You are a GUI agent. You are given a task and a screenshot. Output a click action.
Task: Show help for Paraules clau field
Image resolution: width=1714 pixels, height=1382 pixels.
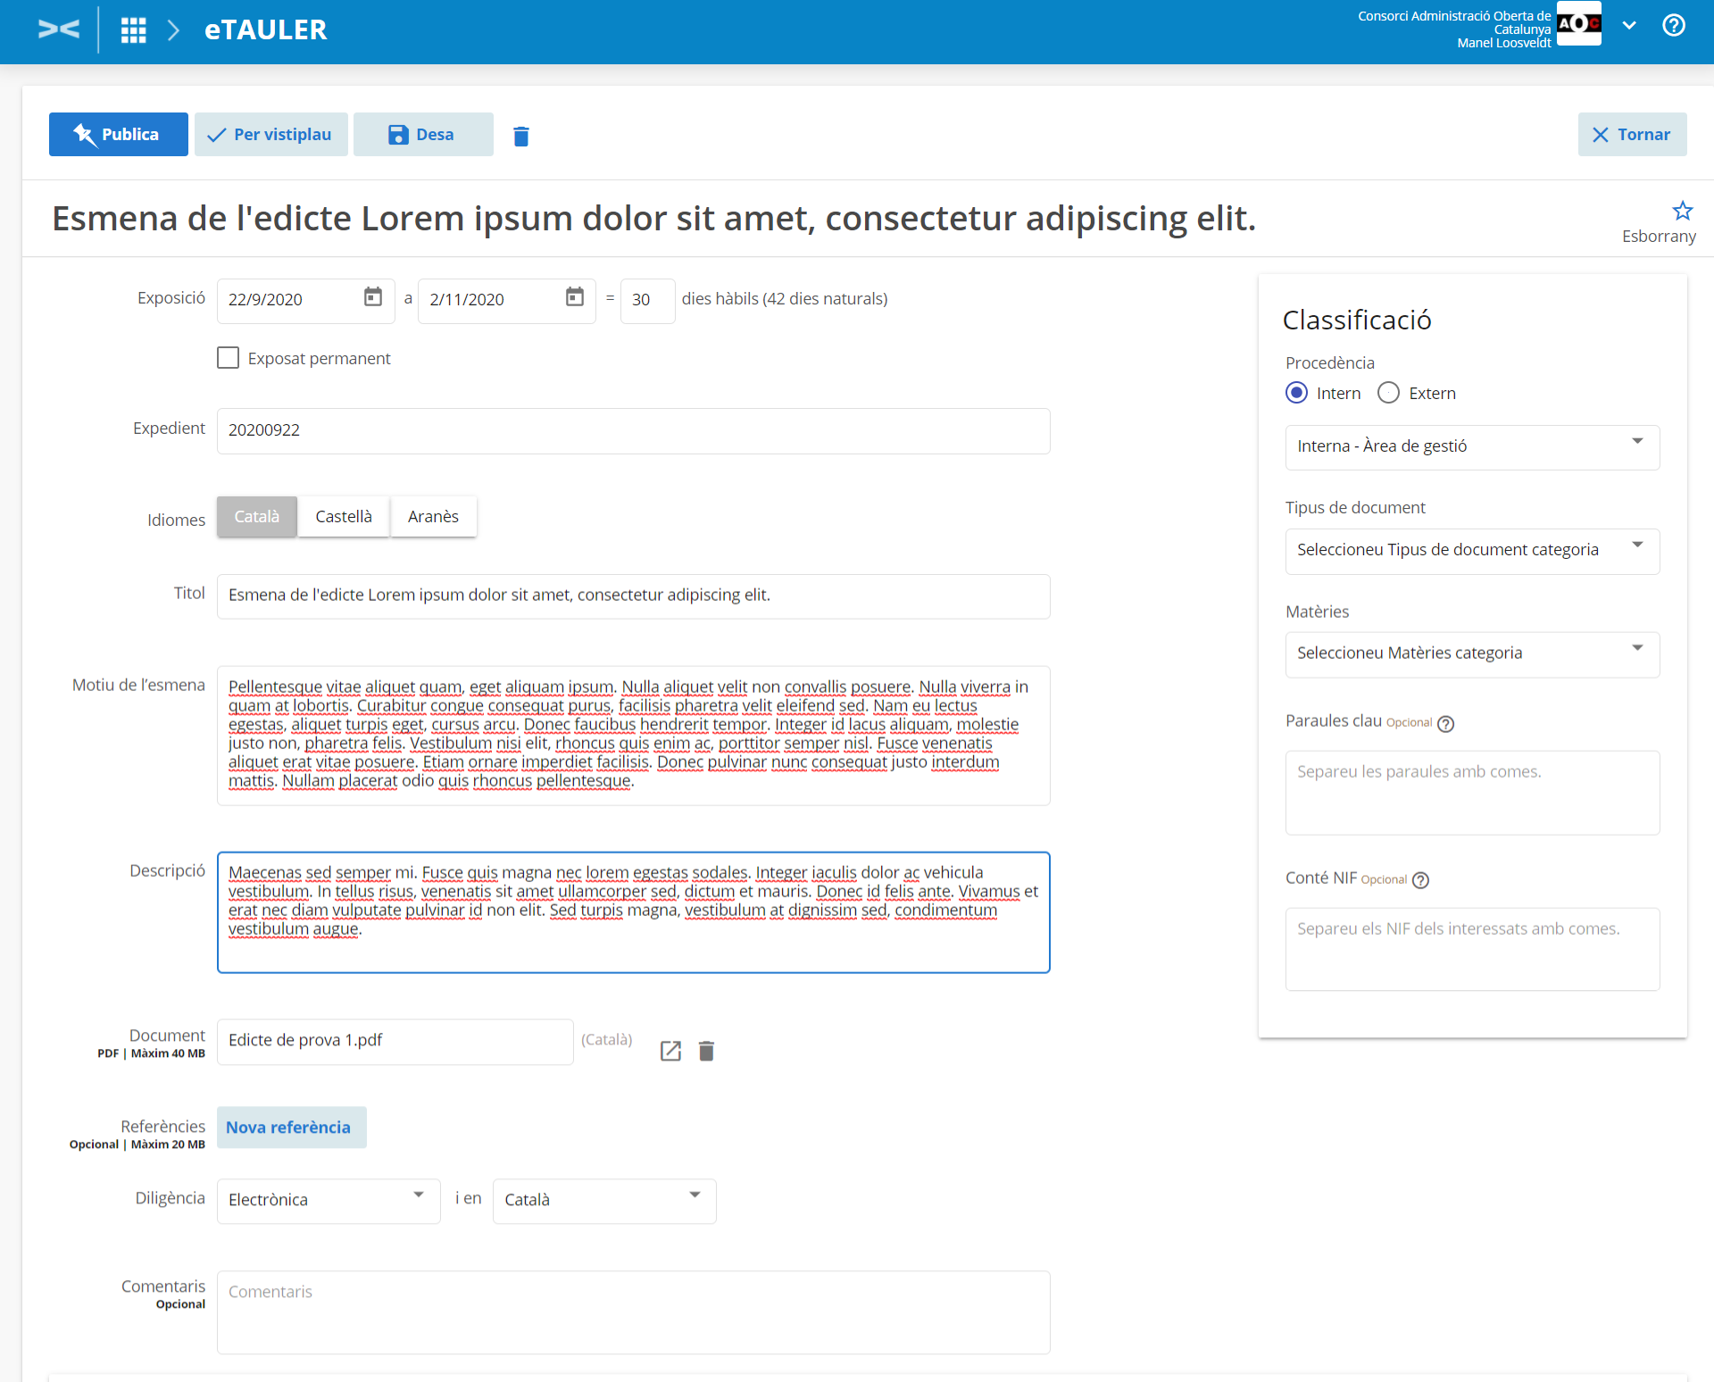[1446, 724]
